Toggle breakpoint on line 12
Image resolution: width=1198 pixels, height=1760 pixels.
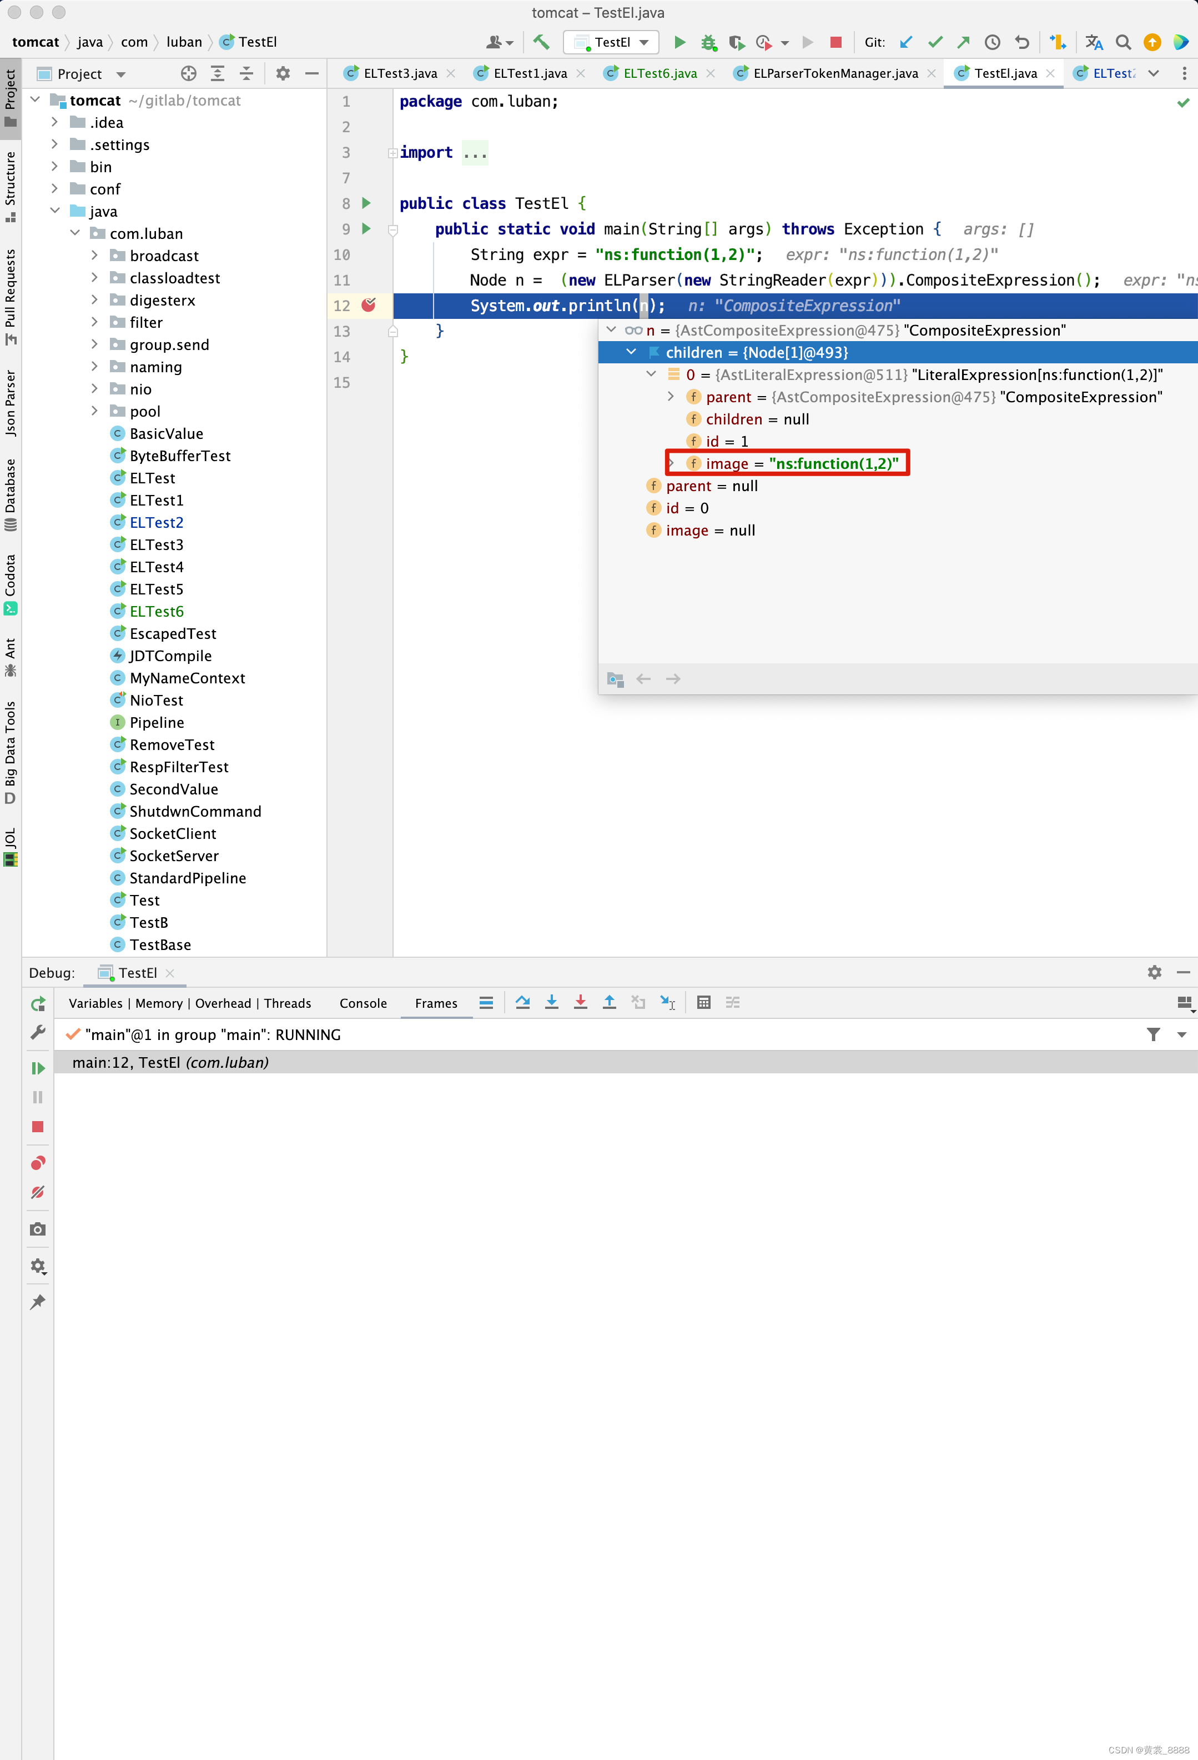pos(369,305)
